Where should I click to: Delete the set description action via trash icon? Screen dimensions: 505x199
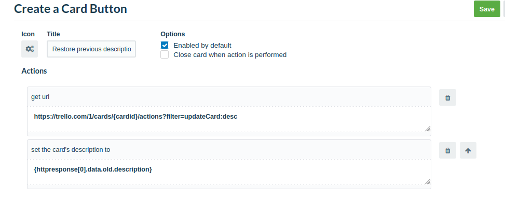click(x=448, y=150)
